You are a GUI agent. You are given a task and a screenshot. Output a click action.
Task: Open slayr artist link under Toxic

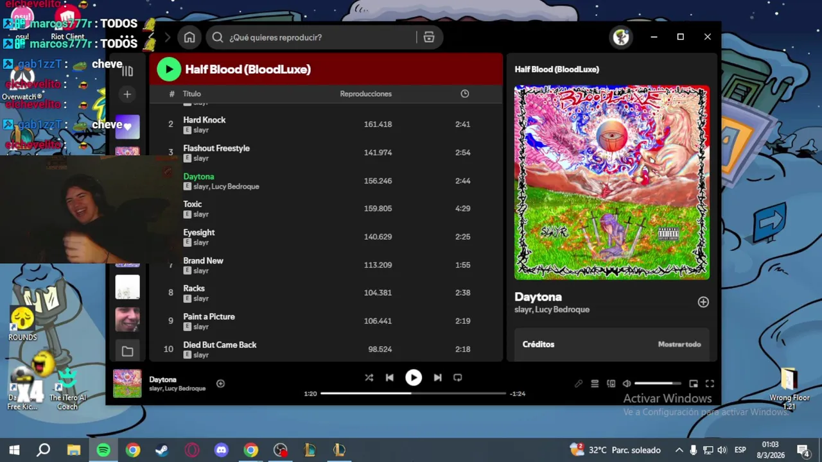pyautogui.click(x=201, y=214)
